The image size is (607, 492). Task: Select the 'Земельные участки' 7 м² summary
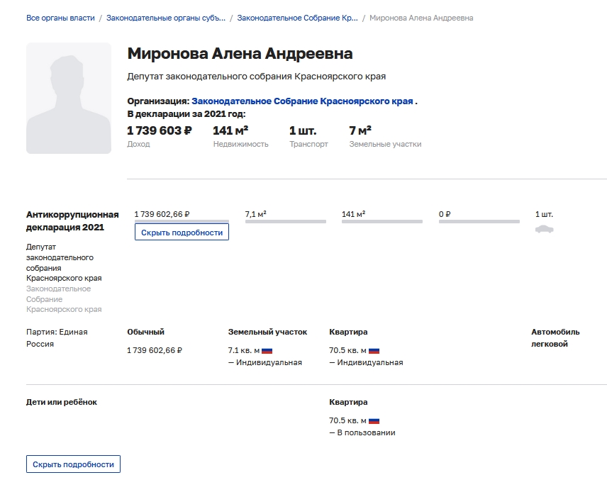tap(361, 130)
